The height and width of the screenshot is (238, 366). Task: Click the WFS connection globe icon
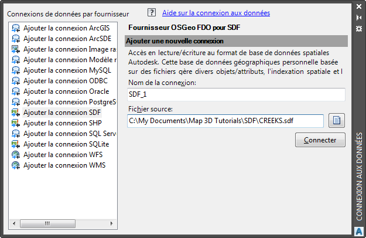(16, 155)
